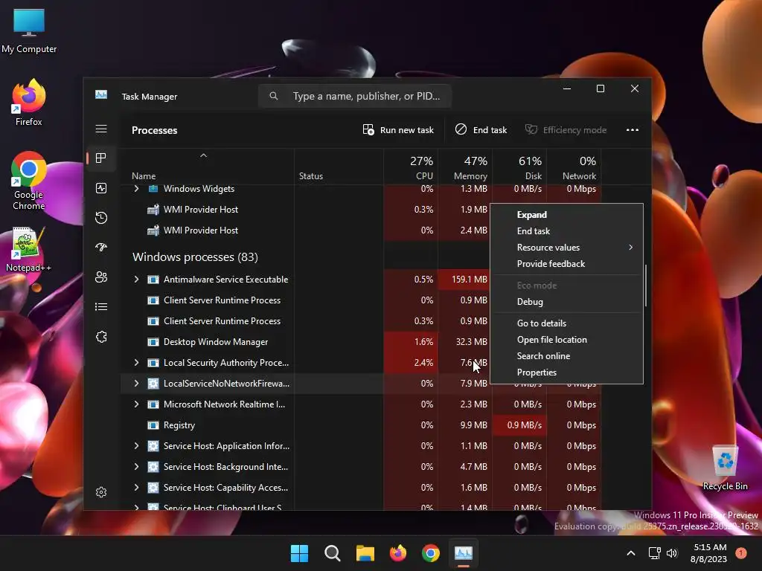
Task: Open the Services sidebar page
Action: [101, 337]
